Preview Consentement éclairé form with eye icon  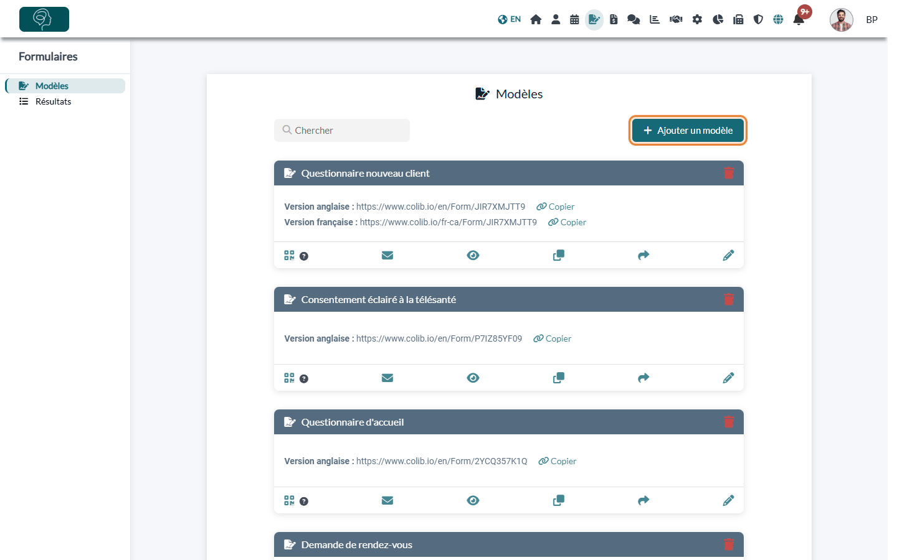pyautogui.click(x=473, y=378)
